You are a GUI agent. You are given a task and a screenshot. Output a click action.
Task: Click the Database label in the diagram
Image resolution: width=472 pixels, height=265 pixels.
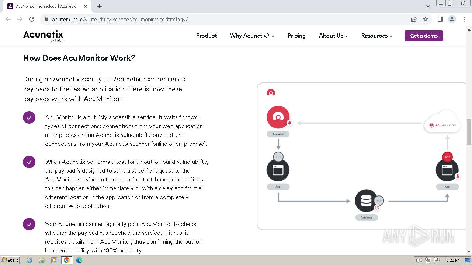(x=366, y=218)
